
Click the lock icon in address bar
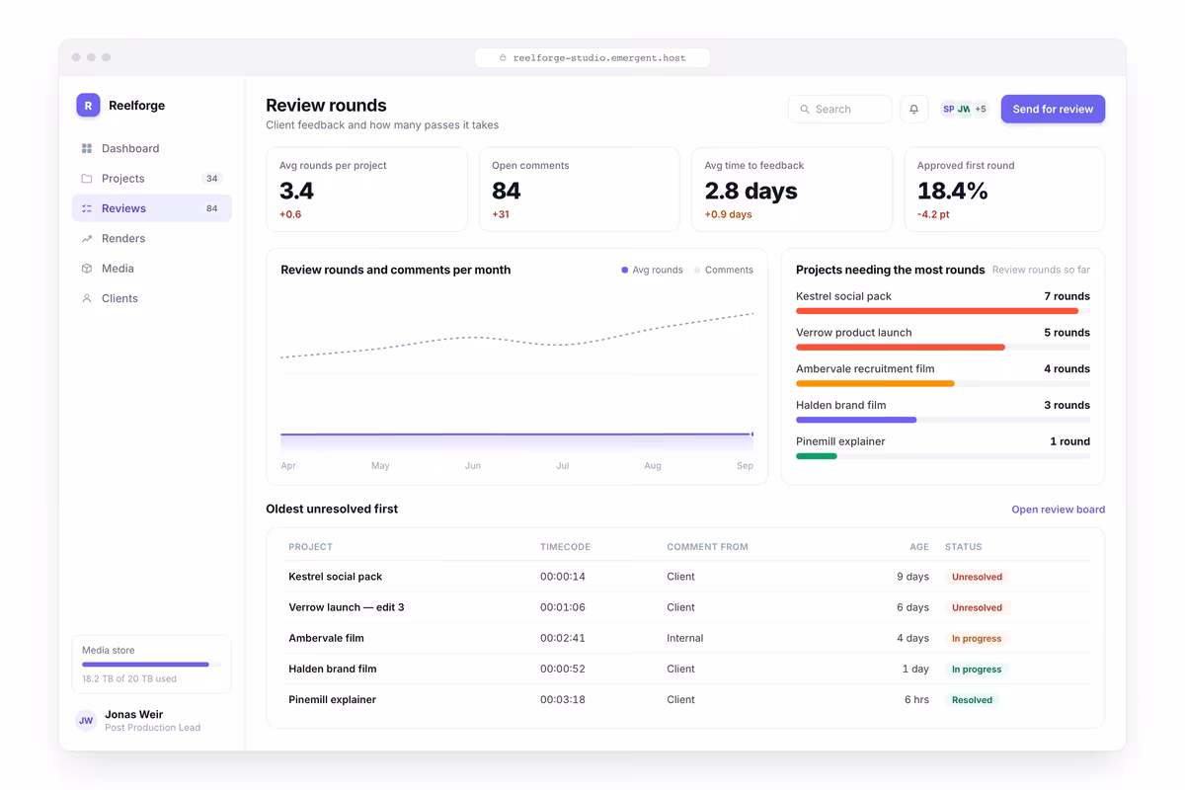pyautogui.click(x=503, y=58)
